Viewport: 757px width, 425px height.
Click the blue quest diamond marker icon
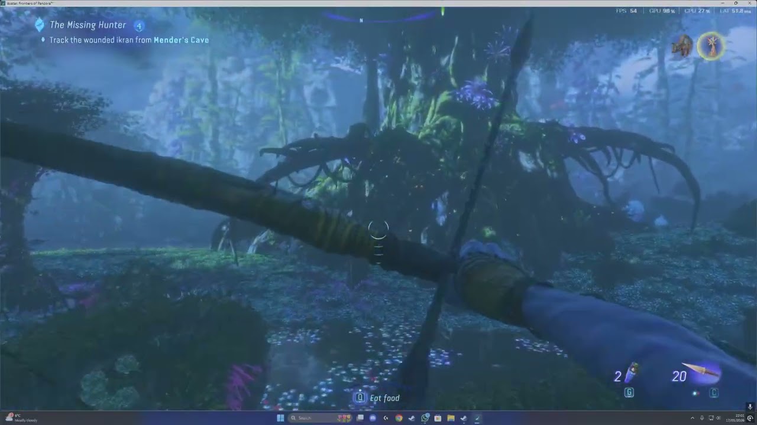click(40, 25)
